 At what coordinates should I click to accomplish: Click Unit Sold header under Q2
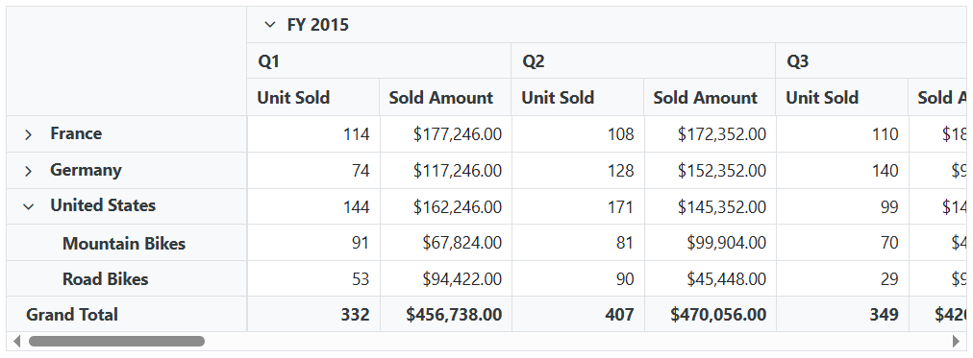point(577,97)
